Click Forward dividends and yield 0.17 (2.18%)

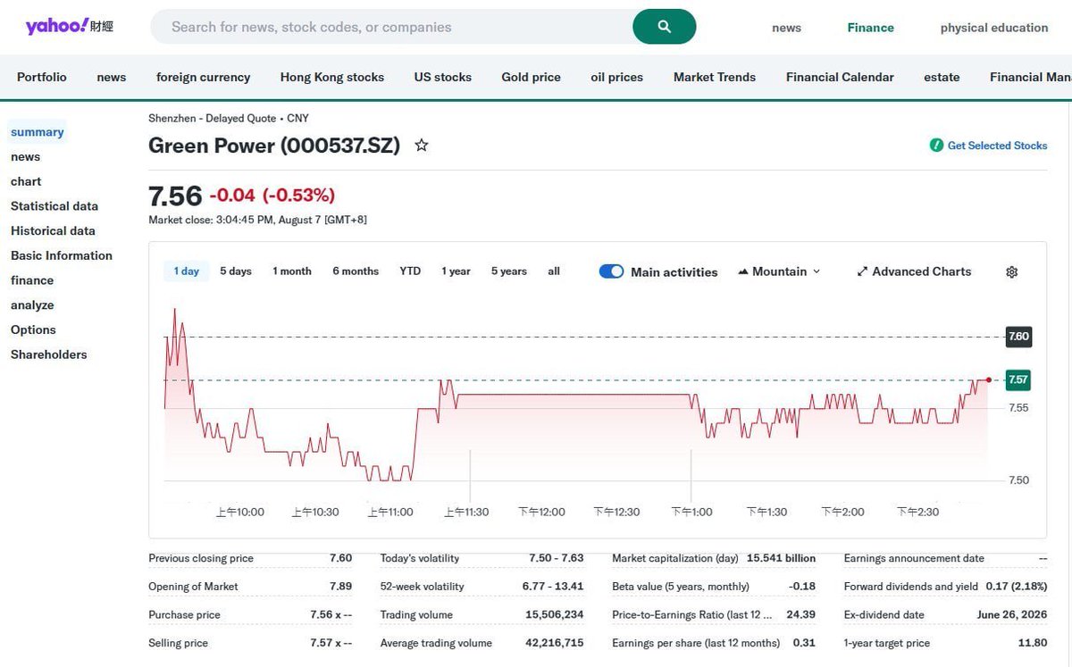click(1017, 587)
